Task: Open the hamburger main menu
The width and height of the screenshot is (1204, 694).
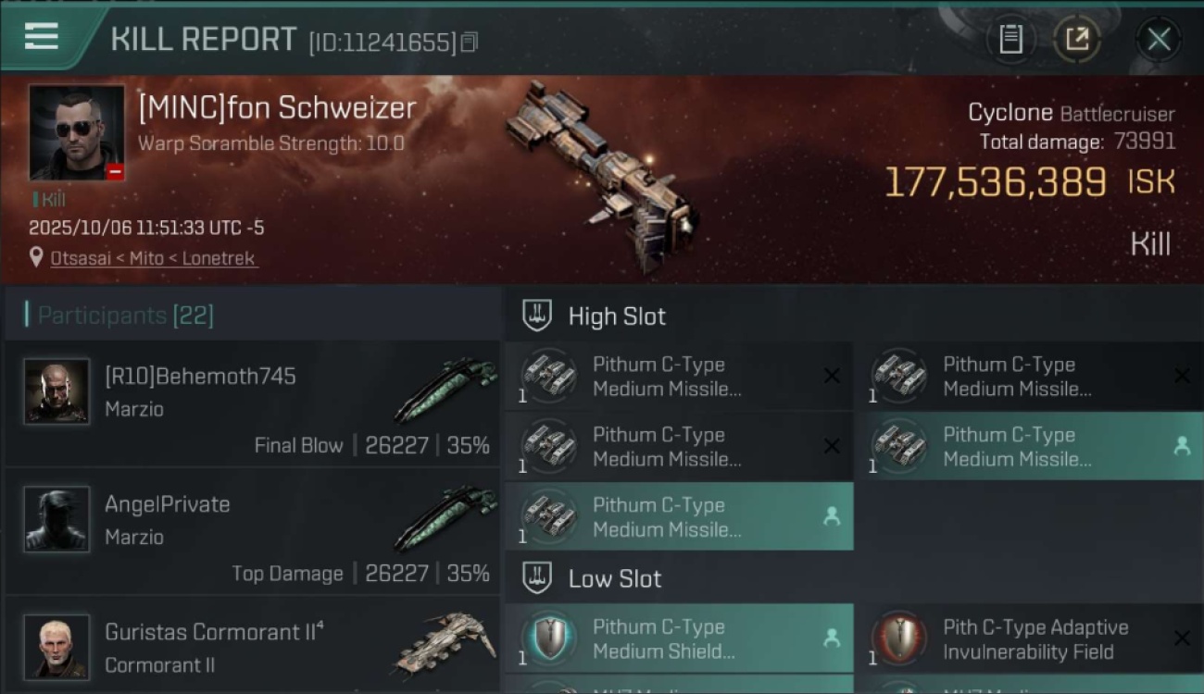Action: pos(42,37)
